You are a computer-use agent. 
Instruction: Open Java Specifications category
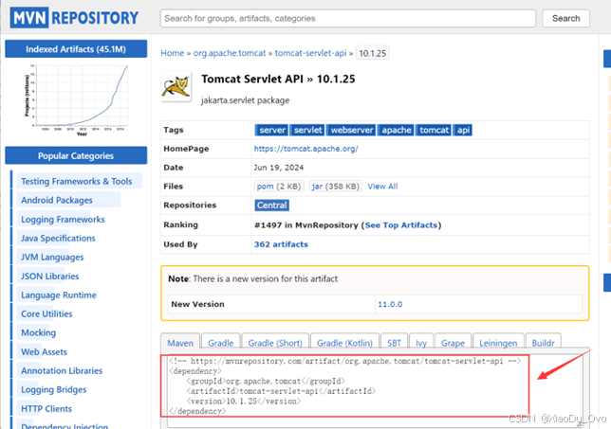(x=58, y=238)
